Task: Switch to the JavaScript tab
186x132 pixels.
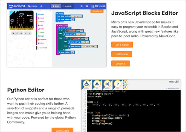Action: pos(67,6)
